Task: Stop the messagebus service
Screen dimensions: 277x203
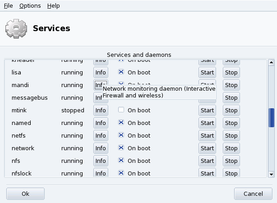Action: 231,97
